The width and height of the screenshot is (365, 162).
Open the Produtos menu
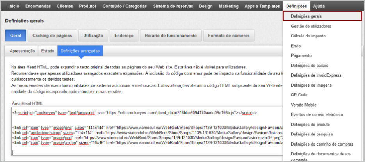coord(88,7)
